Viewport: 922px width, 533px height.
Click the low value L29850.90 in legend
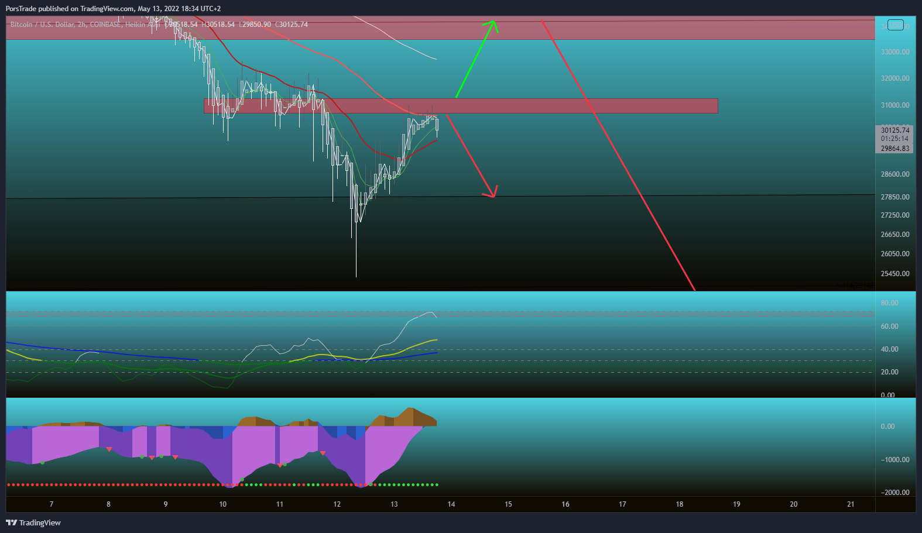(x=255, y=25)
